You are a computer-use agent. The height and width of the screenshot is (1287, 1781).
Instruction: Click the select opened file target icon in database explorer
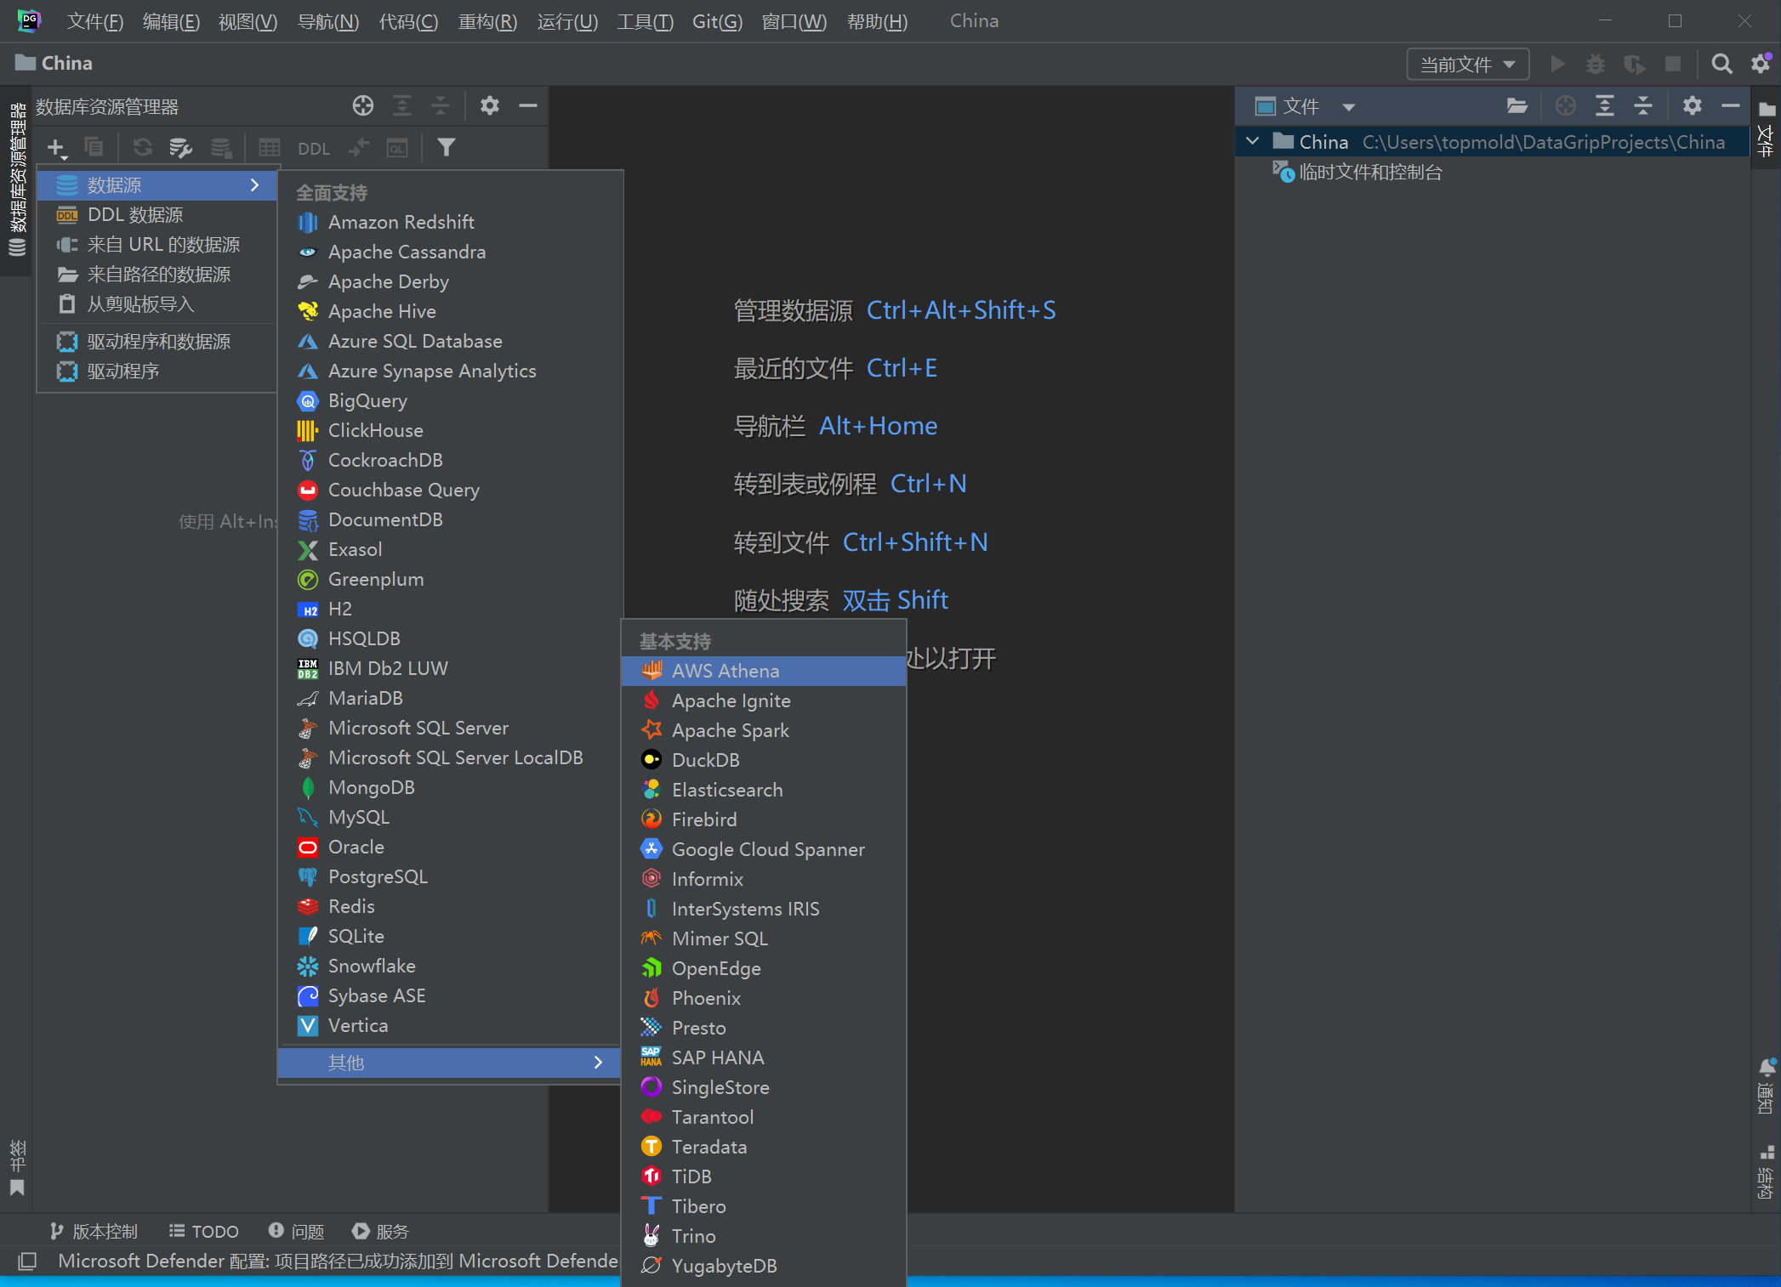point(363,105)
